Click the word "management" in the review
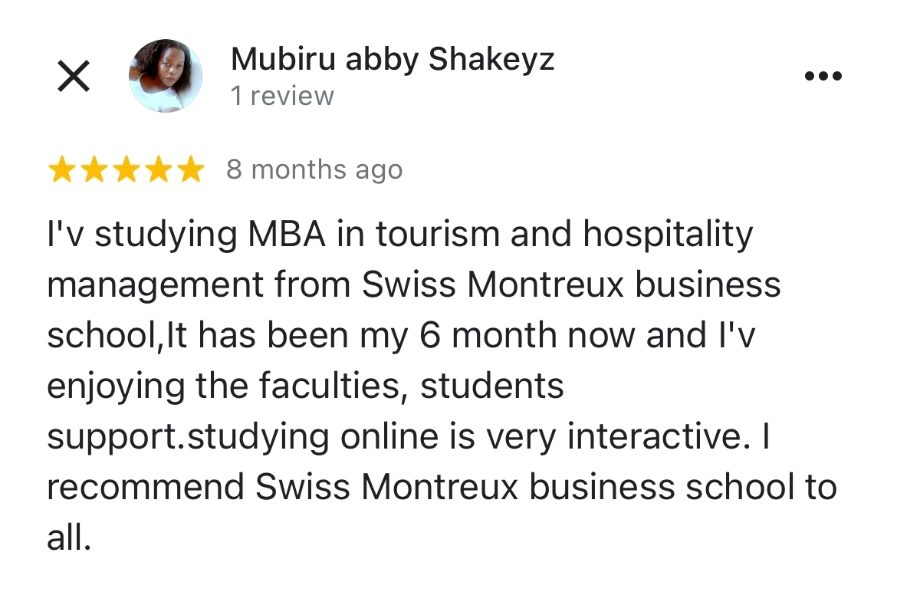The image size is (897, 605). (x=154, y=285)
